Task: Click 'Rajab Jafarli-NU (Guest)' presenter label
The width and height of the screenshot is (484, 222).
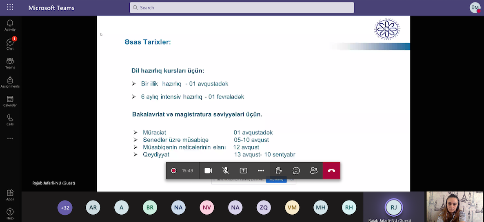Action: [x=54, y=183]
